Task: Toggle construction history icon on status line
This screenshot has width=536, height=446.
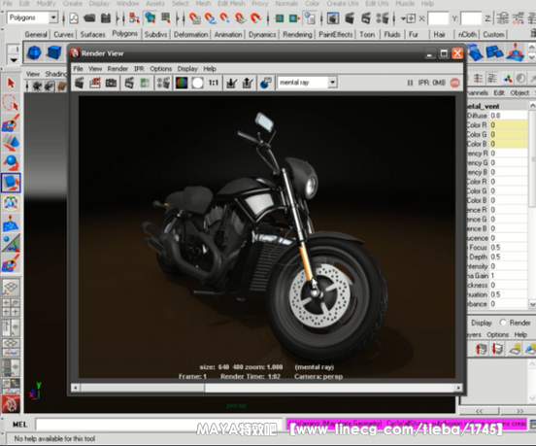Action: coord(310,18)
